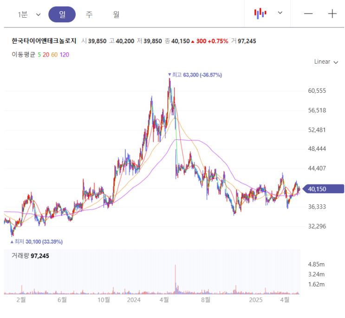Open the candlestick chart type icon

point(260,13)
